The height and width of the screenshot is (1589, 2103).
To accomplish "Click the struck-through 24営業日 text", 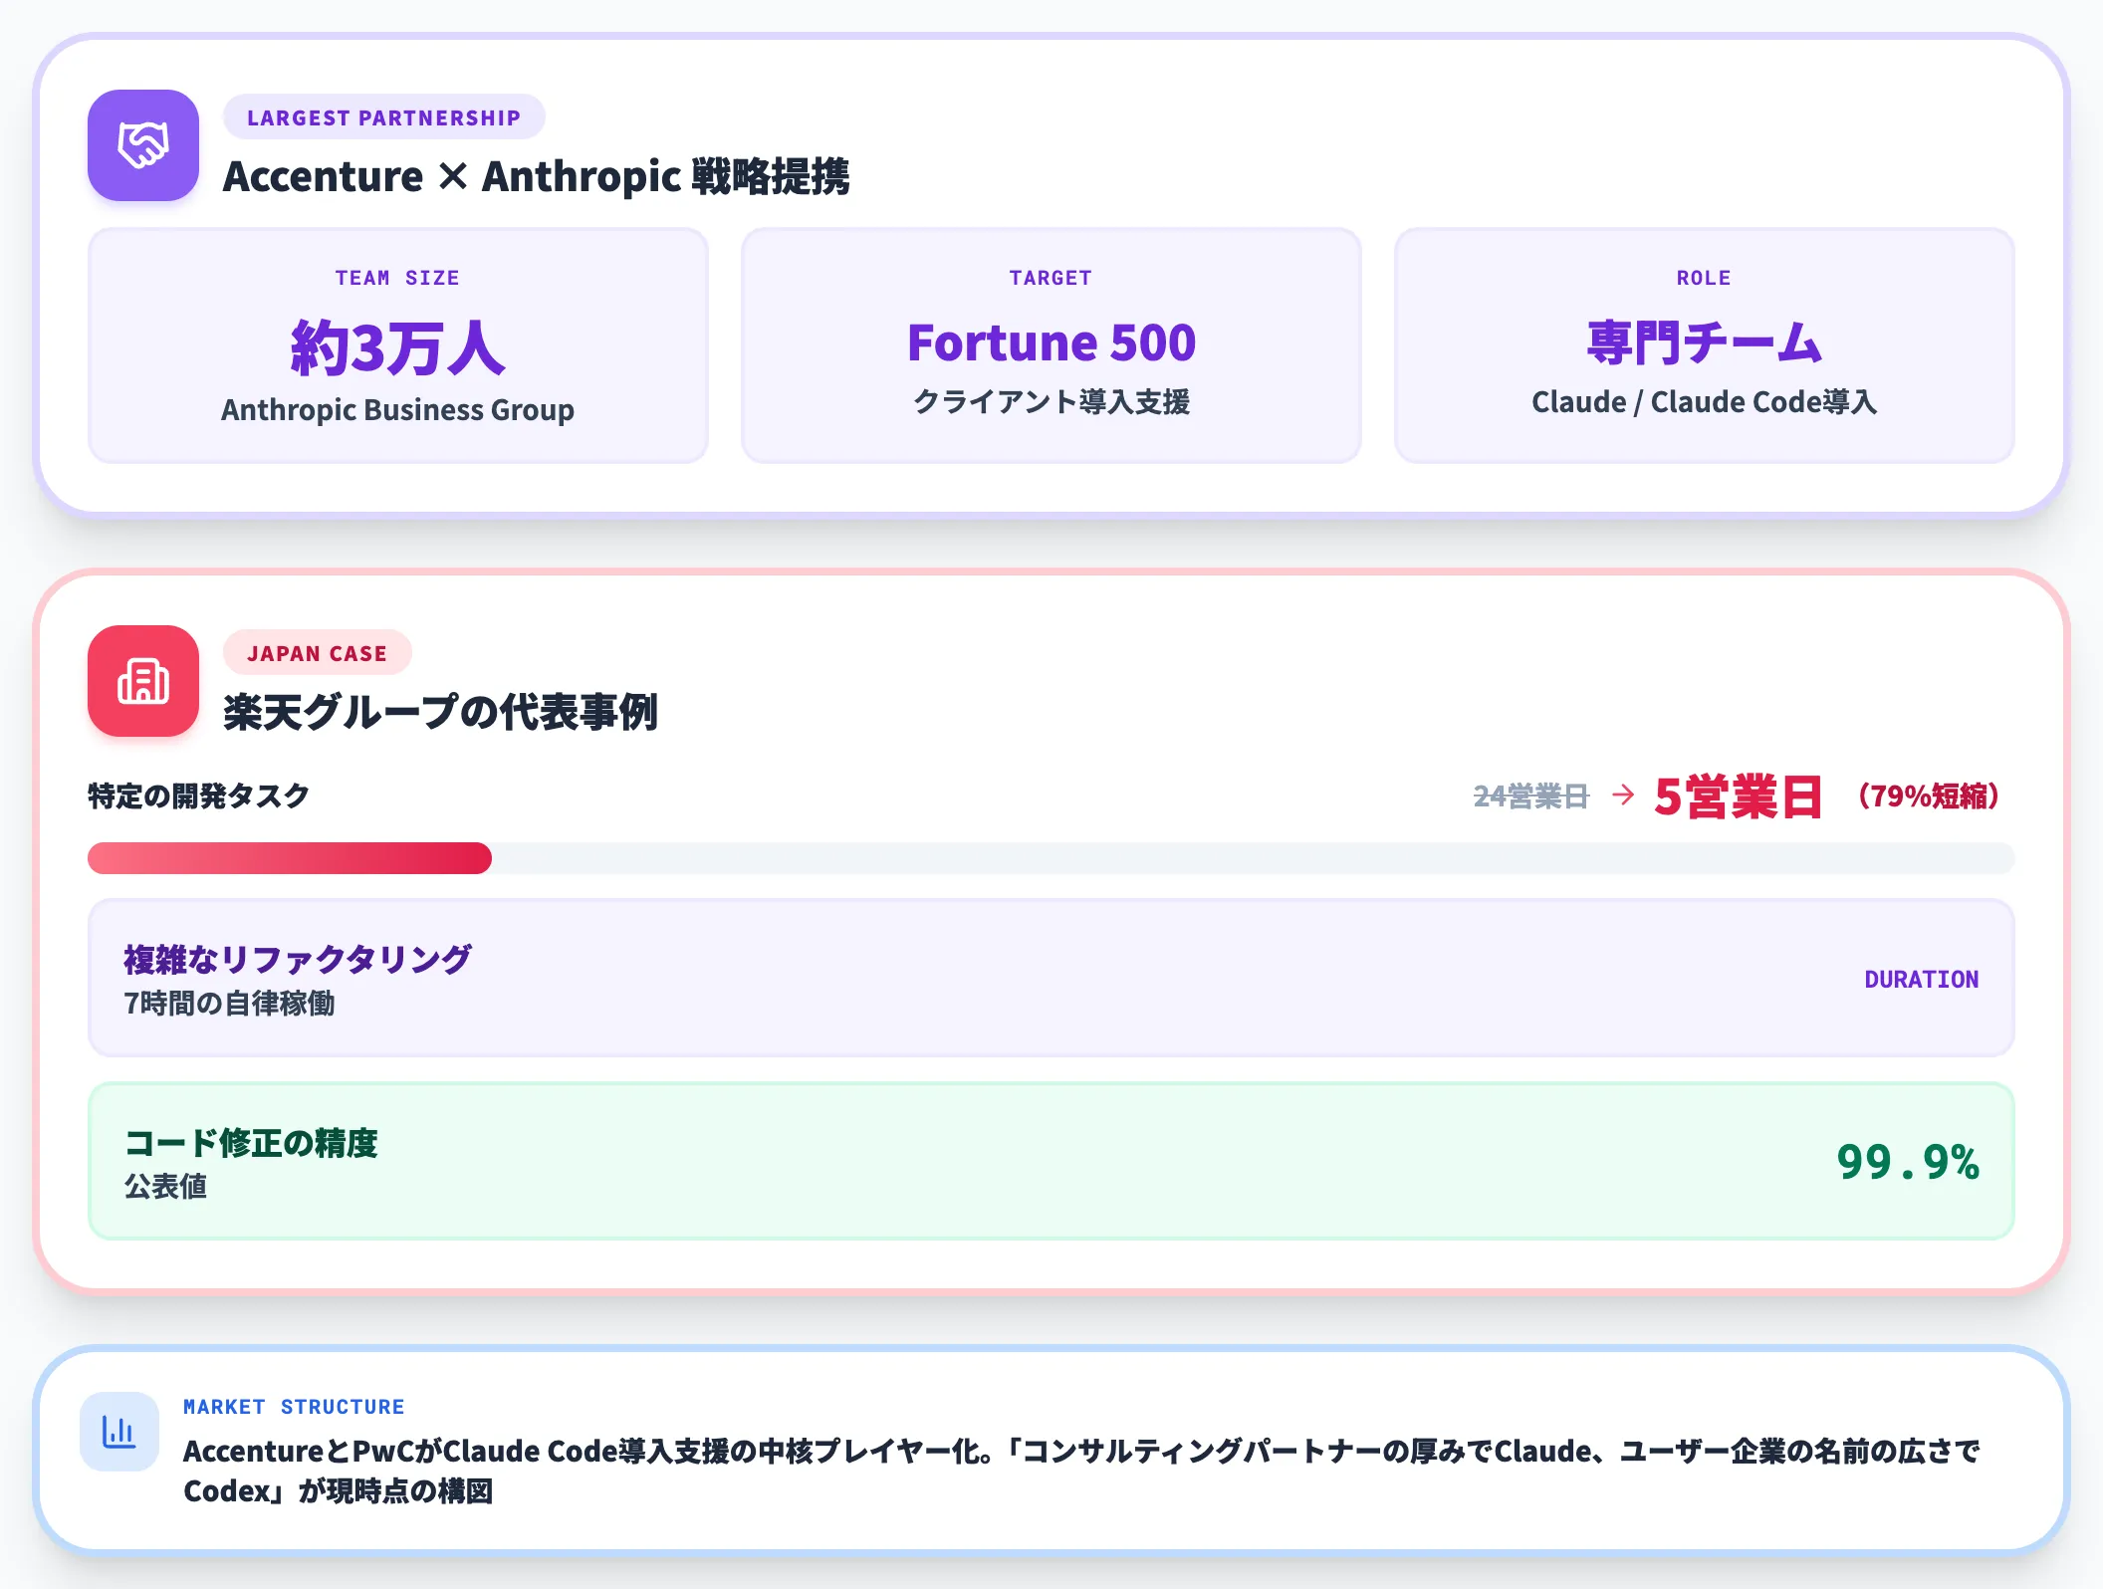I will click(x=1531, y=796).
